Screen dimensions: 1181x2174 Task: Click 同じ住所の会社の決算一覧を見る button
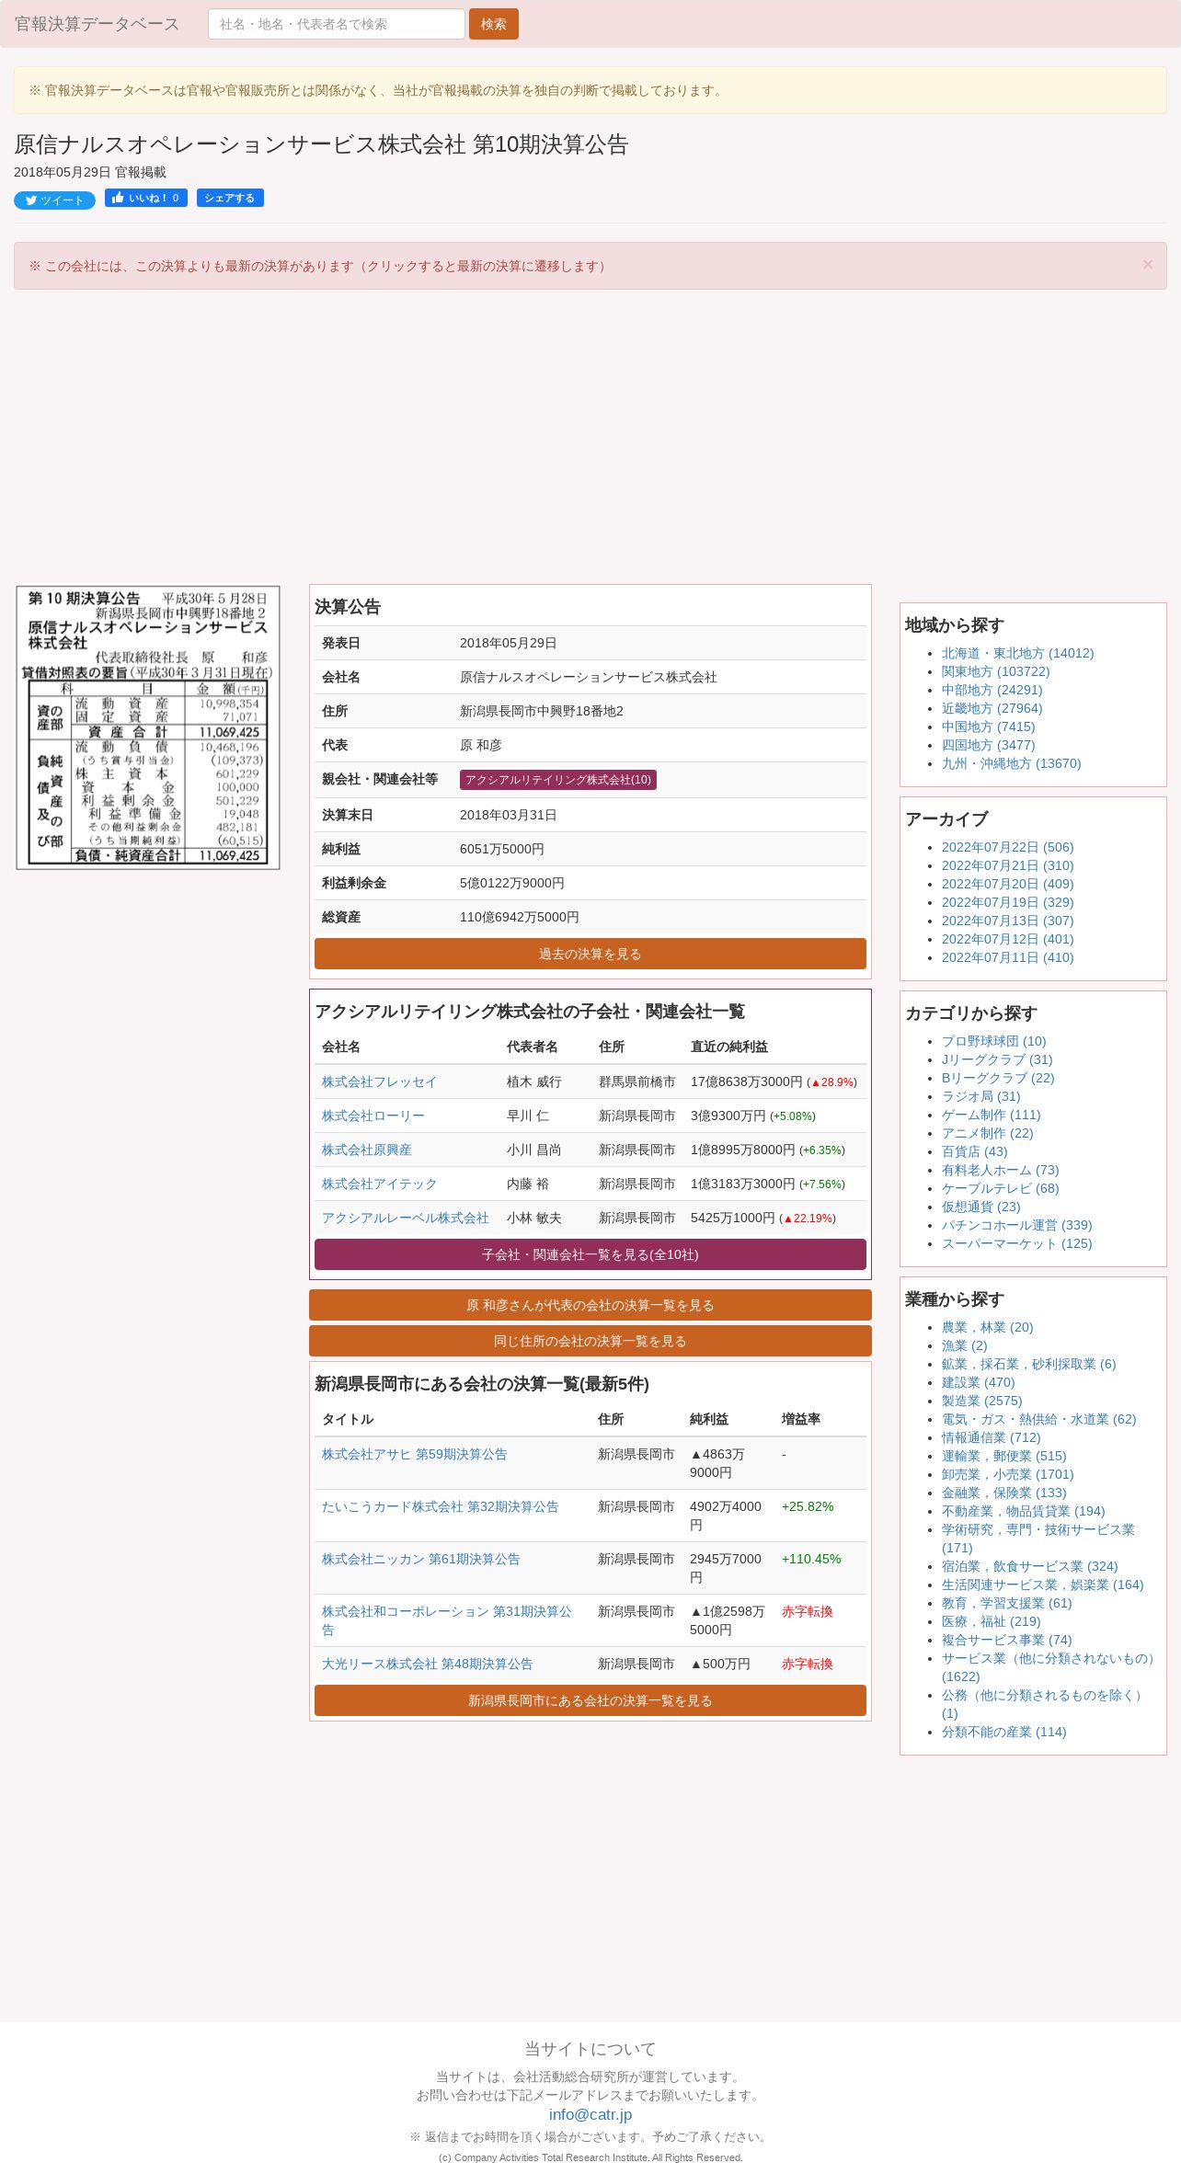tap(590, 1341)
